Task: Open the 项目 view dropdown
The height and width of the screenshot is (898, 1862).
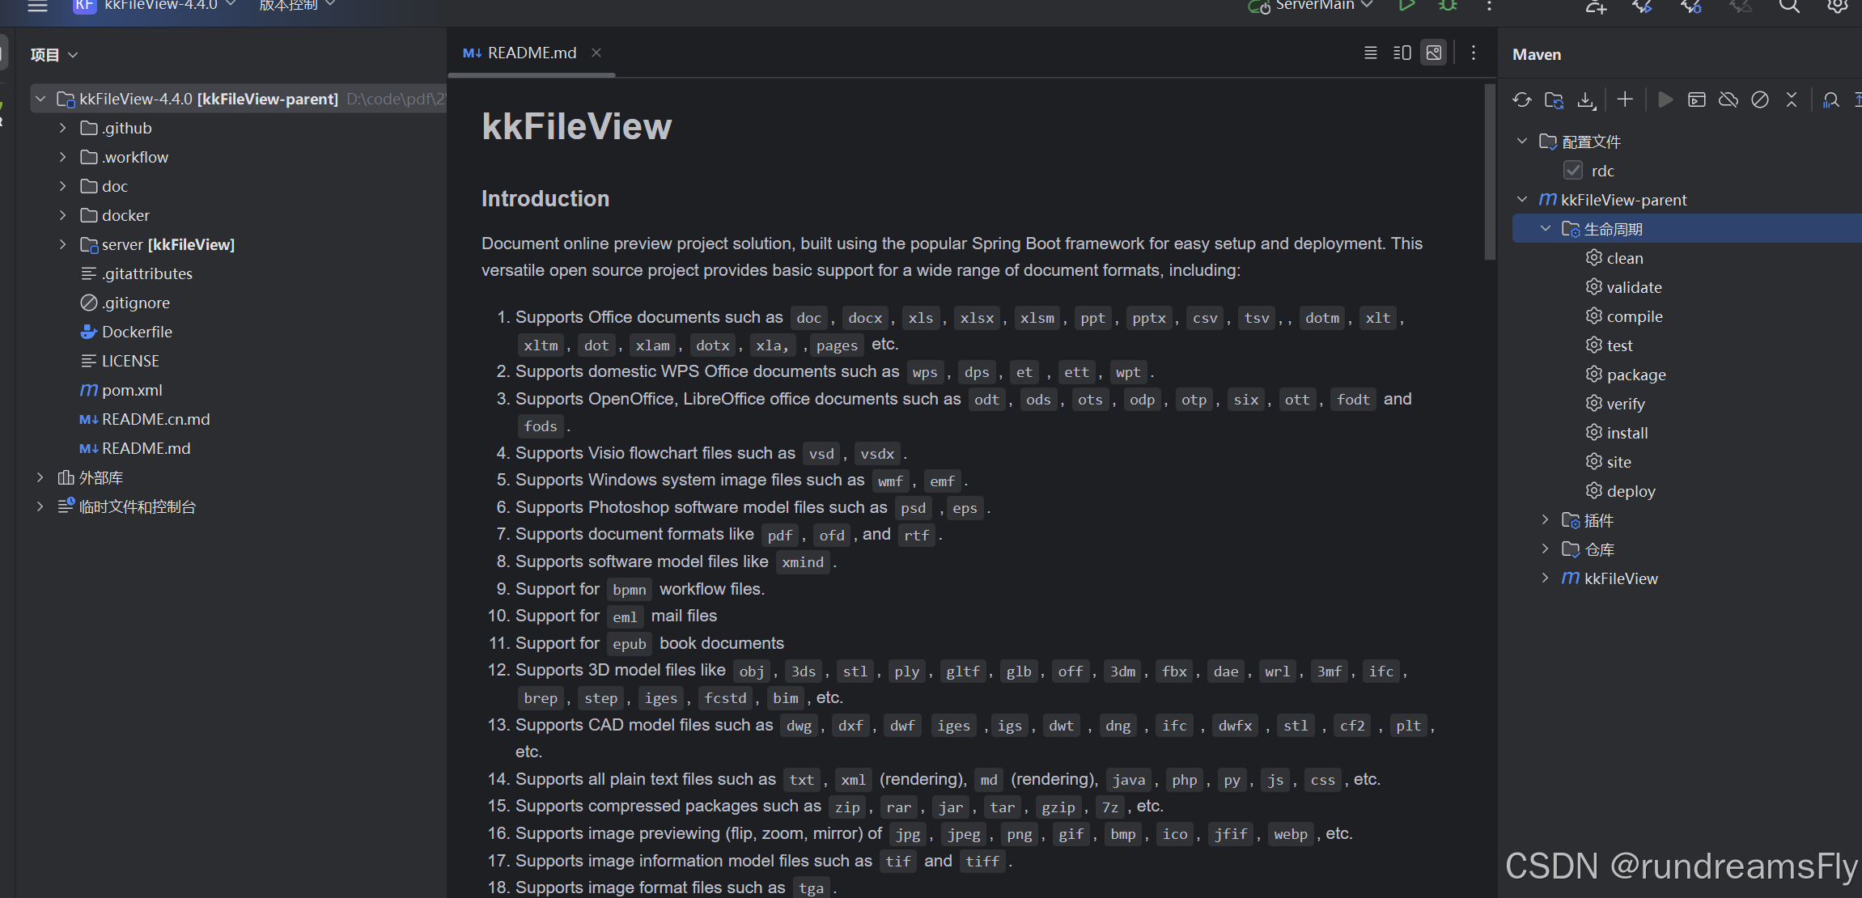Action: [x=54, y=54]
